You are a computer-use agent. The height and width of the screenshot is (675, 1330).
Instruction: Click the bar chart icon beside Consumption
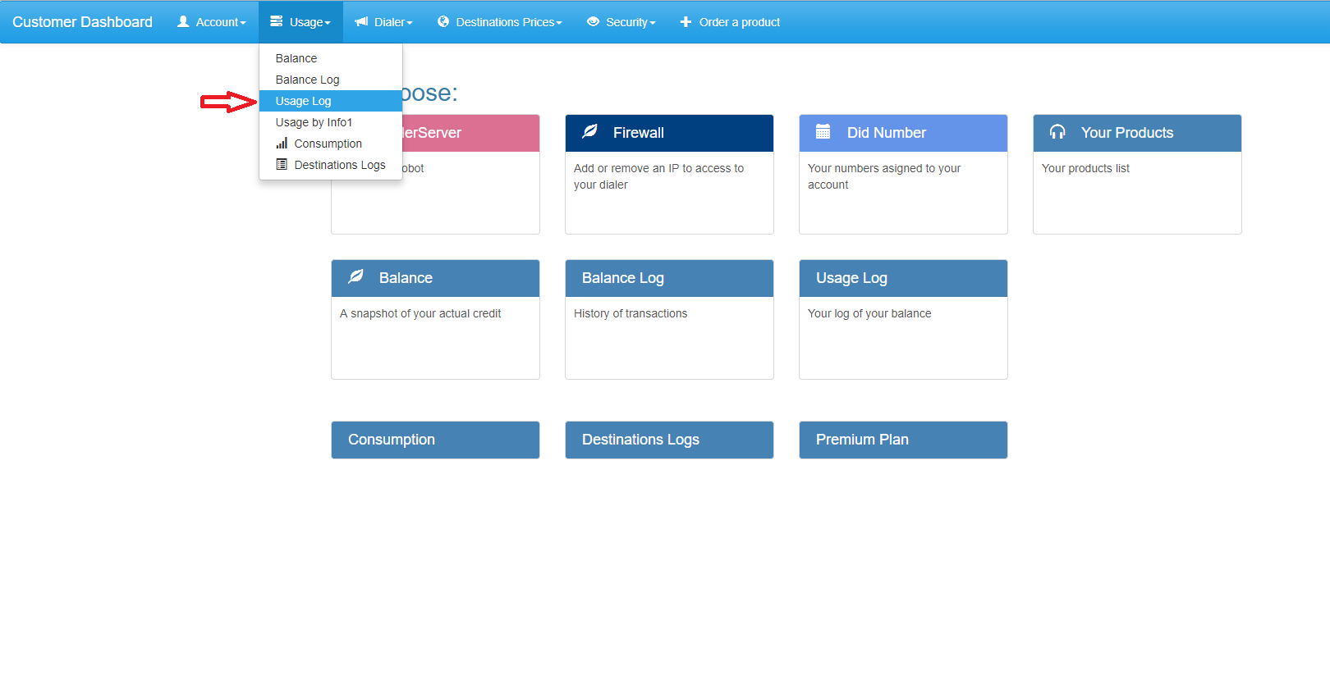[282, 144]
